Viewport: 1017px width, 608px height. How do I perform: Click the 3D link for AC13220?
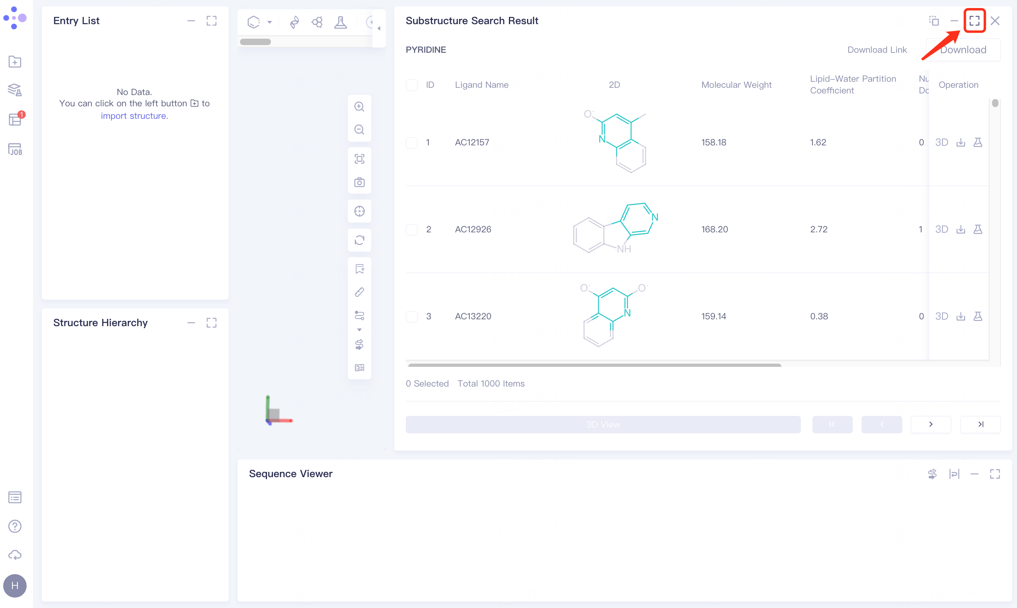coord(941,316)
